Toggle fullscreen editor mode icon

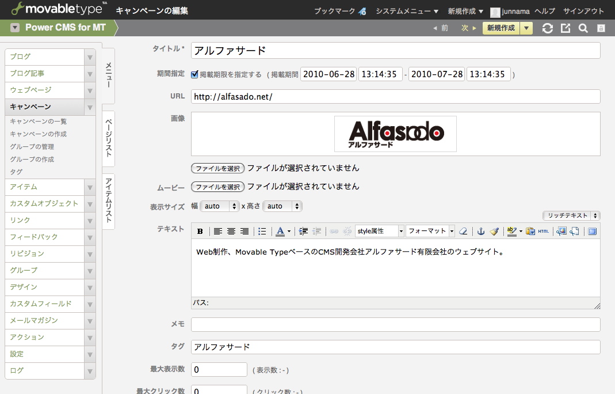592,232
